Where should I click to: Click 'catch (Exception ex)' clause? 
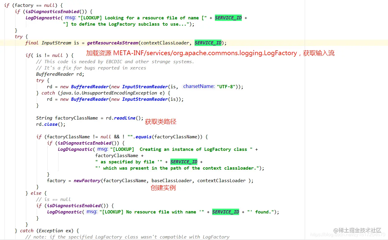tap(46, 231)
